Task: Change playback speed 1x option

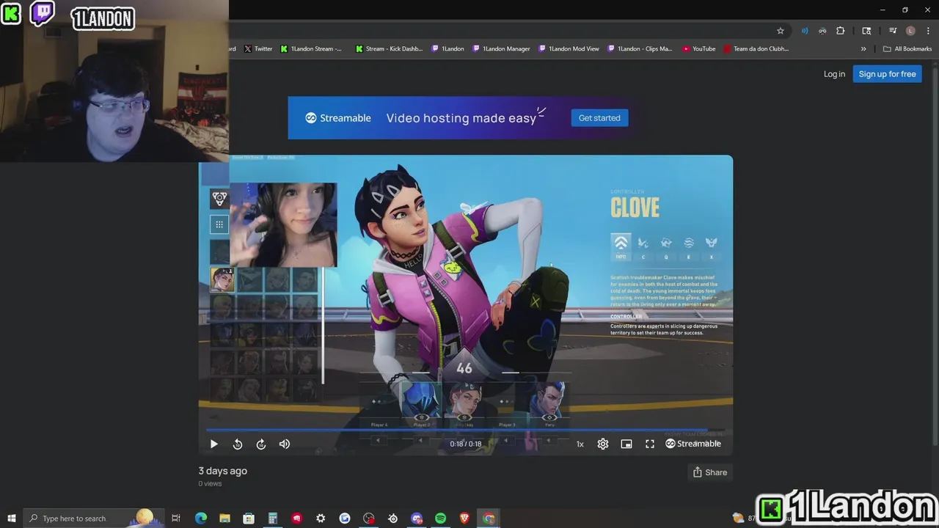Action: (580, 444)
